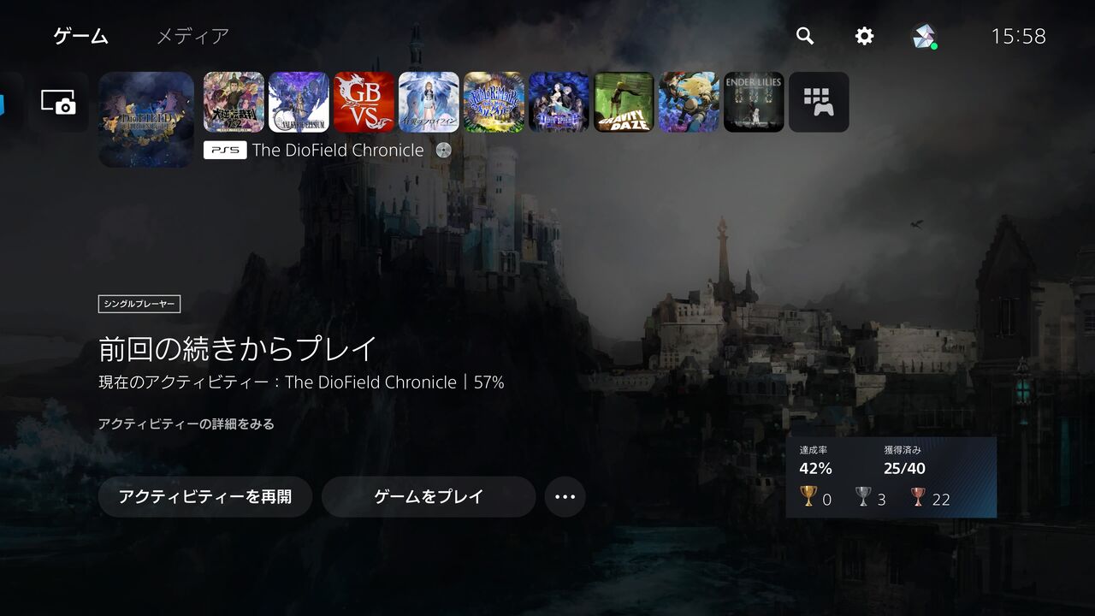This screenshot has height=616, width=1095.
Task: Switch to the ゲーム tab
Action: click(80, 36)
